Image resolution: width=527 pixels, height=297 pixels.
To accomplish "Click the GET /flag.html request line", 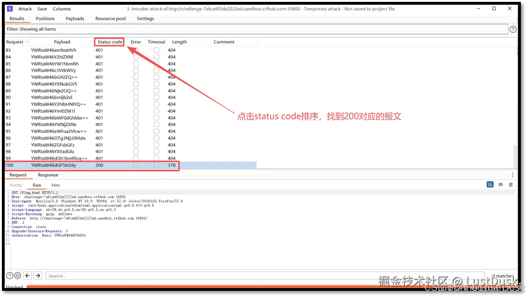I will pyautogui.click(x=35, y=193).
